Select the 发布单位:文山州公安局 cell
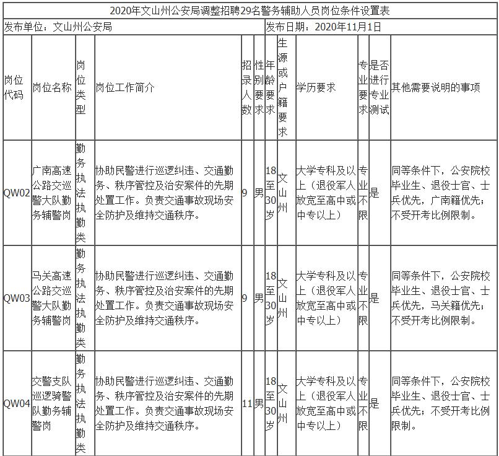The height and width of the screenshot is (456, 499). pos(134,27)
